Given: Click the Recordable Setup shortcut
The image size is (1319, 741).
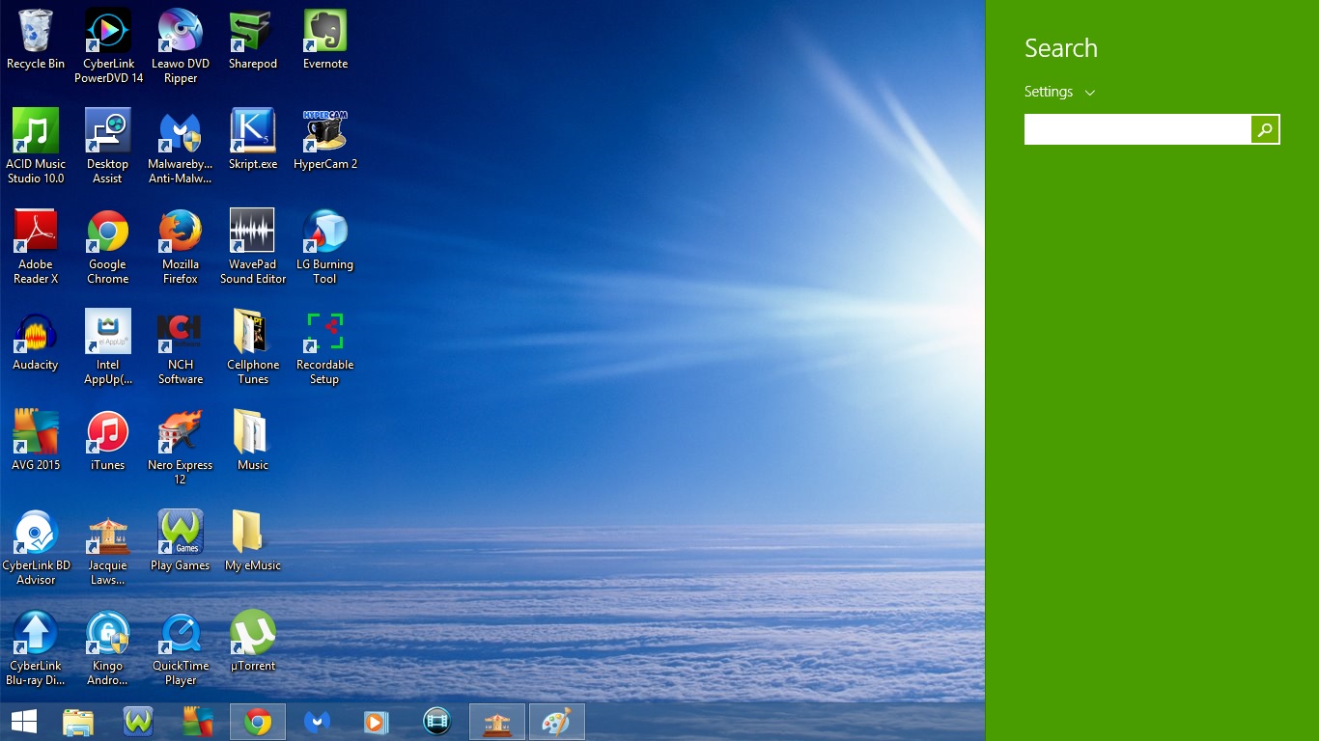Looking at the screenshot, I should point(325,347).
